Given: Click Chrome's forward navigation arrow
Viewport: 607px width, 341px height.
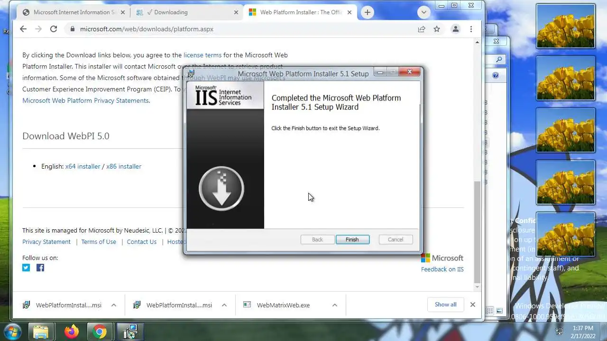Looking at the screenshot, I should pyautogui.click(x=38, y=29).
